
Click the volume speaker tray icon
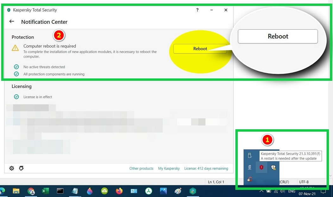[282, 191]
